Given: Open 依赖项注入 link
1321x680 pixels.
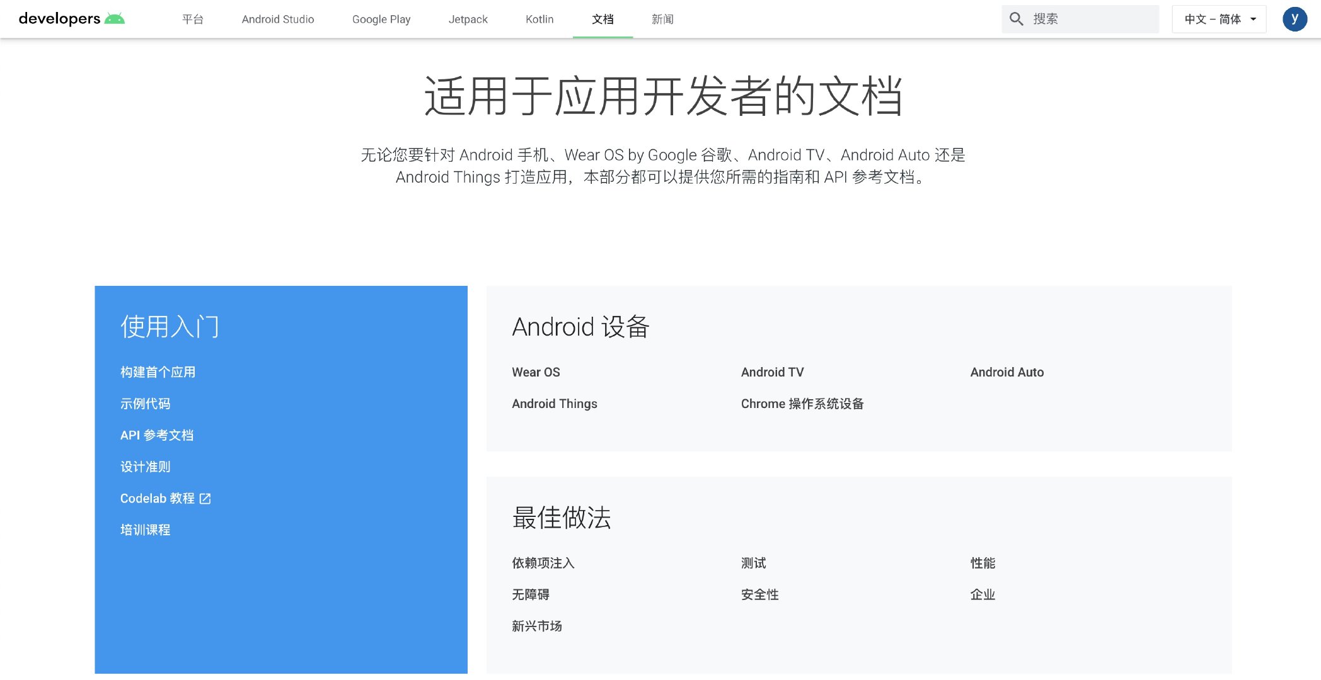Looking at the screenshot, I should coord(543,563).
